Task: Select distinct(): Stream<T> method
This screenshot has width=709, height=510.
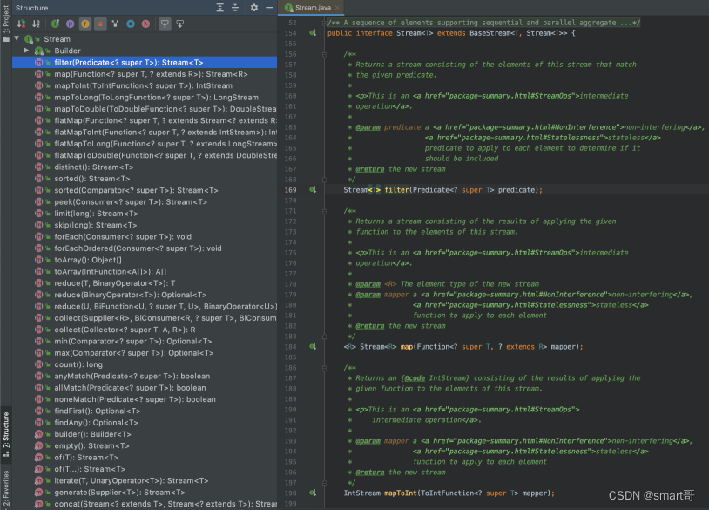Action: click(x=93, y=167)
